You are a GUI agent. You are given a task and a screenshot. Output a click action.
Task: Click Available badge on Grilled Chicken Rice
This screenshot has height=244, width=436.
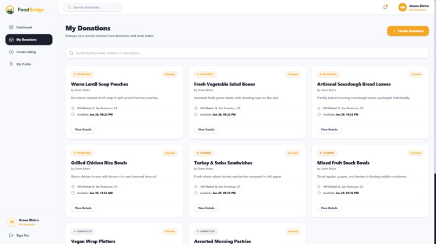pos(82,153)
